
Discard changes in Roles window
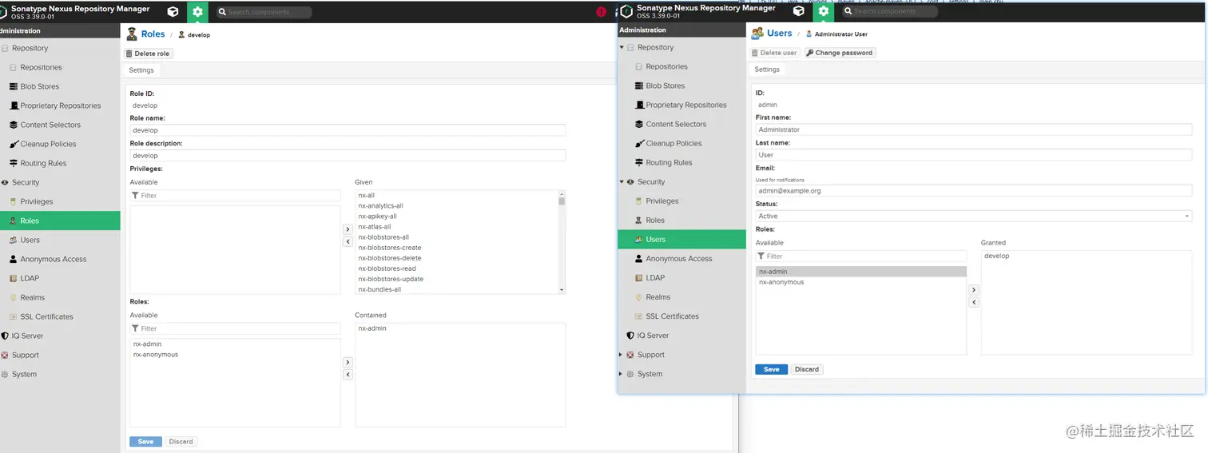pyautogui.click(x=181, y=441)
